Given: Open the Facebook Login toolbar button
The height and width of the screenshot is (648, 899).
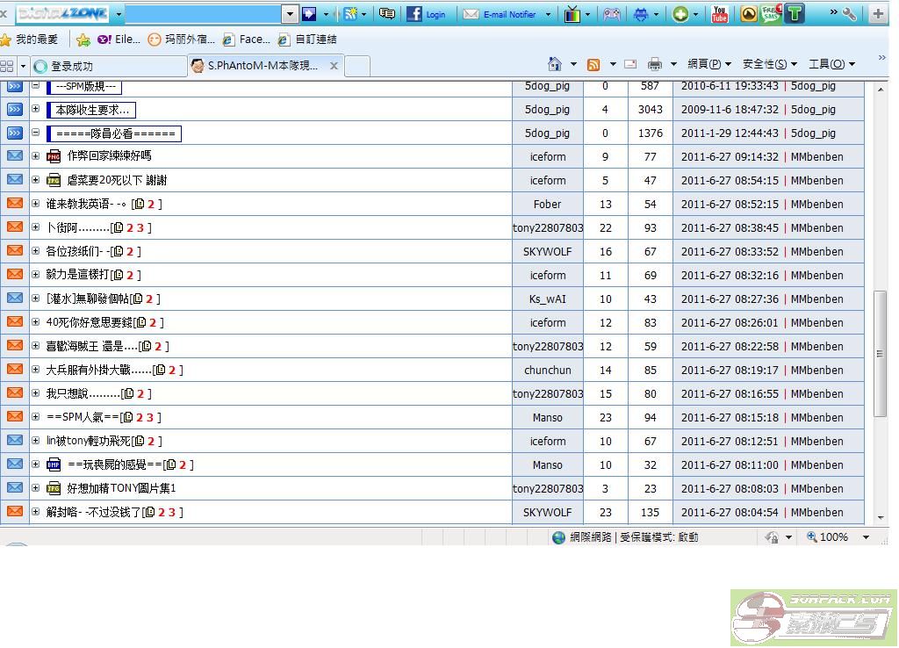Looking at the screenshot, I should [426, 14].
